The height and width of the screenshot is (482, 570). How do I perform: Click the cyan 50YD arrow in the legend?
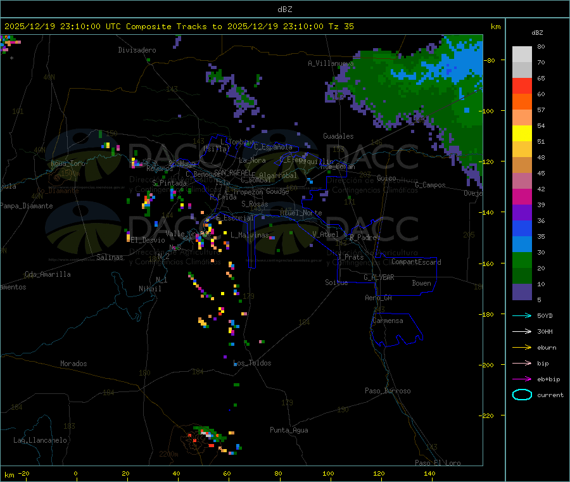pyautogui.click(x=522, y=315)
